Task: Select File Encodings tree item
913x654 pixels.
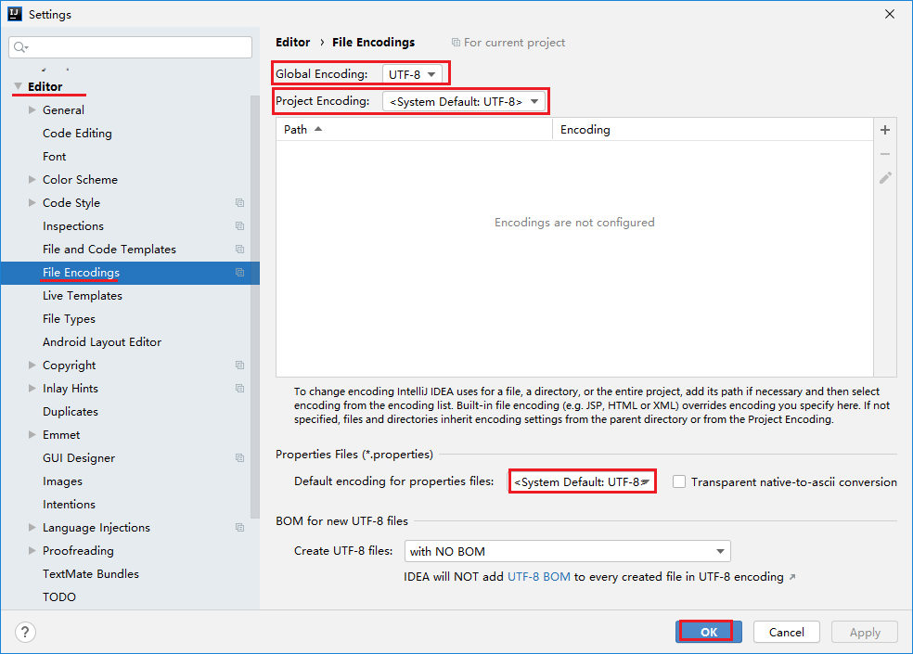Action: [130, 273]
